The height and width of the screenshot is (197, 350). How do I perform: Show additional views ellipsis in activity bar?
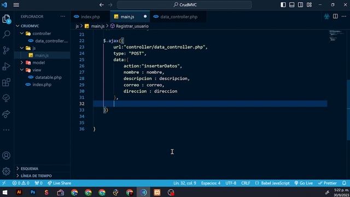point(6,130)
